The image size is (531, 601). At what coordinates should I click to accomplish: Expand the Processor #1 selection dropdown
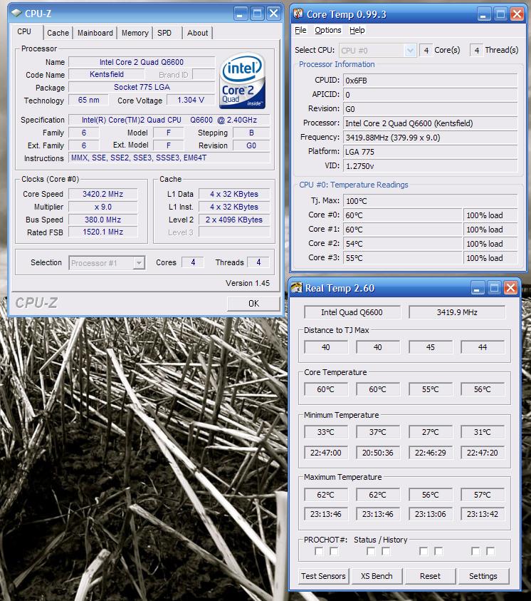coord(139,263)
